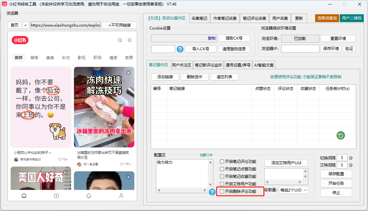
Task: Switch to 作者笔记采集 tab
Action: pos(225,18)
